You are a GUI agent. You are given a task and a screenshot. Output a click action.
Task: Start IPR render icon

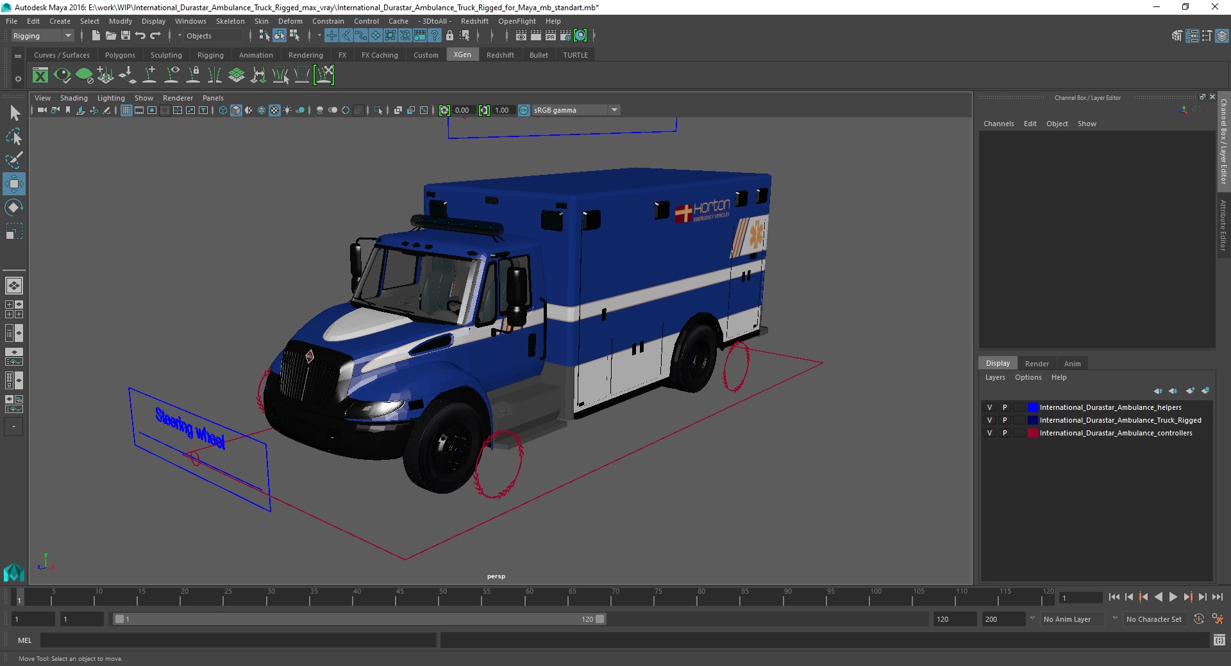pyautogui.click(x=551, y=36)
